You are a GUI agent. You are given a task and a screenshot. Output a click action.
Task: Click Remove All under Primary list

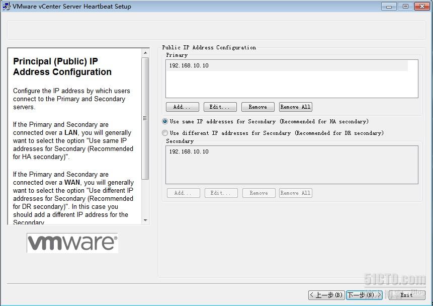pyautogui.click(x=296, y=107)
